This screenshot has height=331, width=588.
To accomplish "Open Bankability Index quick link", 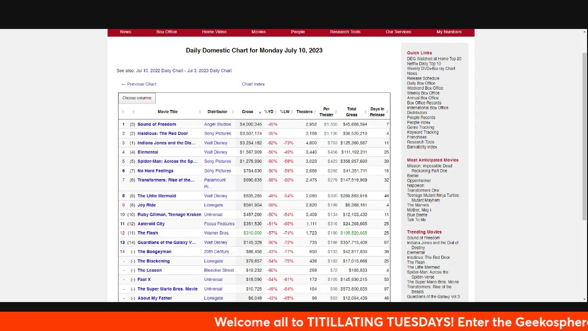I will pos(422,147).
